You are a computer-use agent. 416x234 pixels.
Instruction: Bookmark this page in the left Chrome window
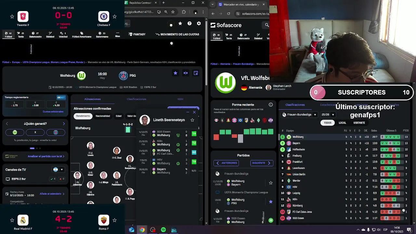click(x=173, y=12)
